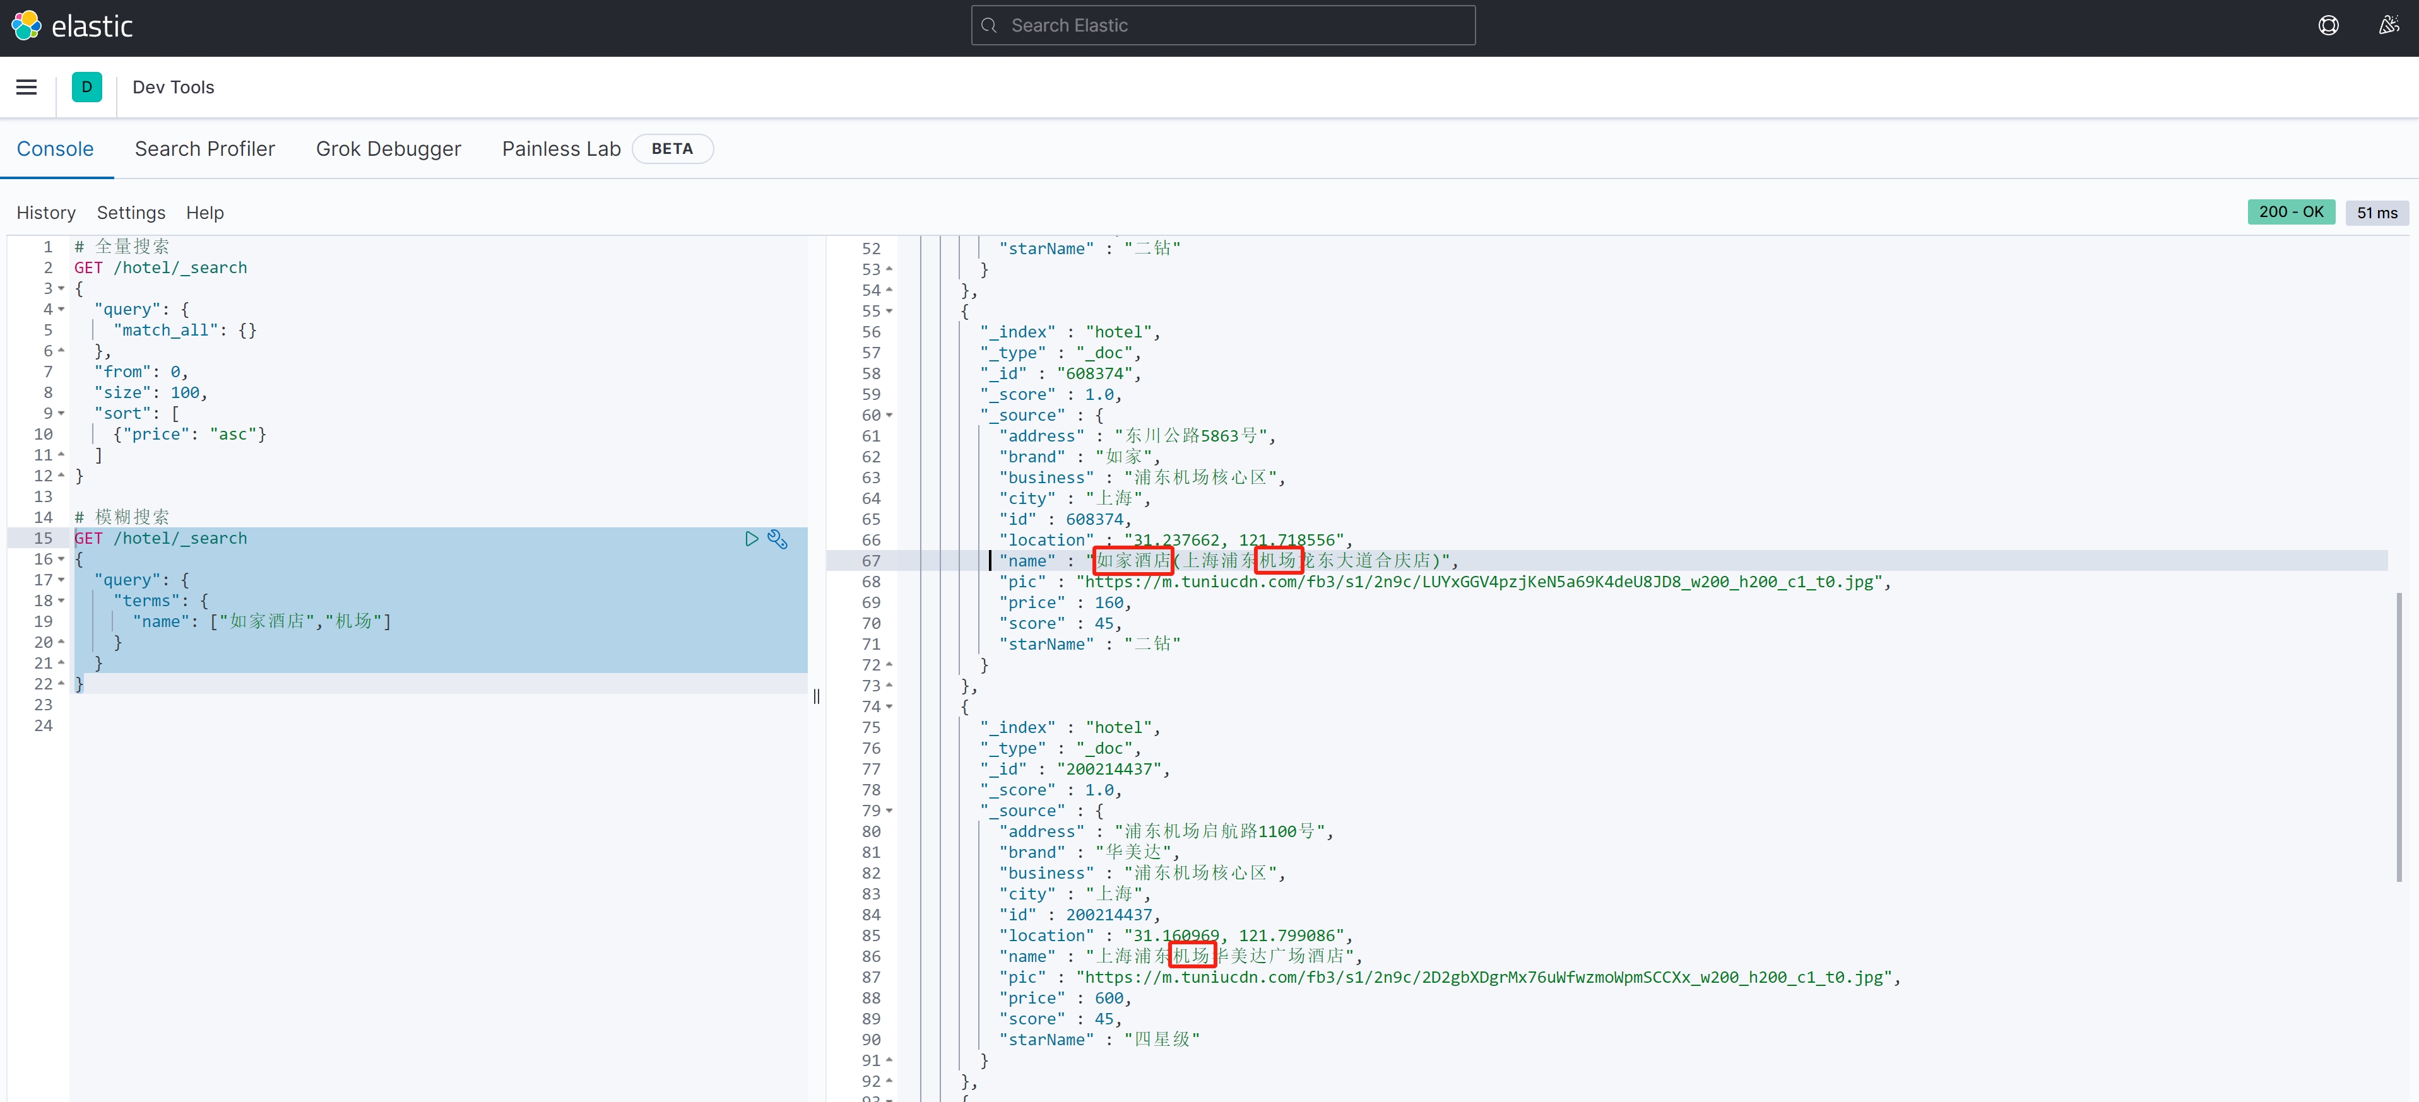The width and height of the screenshot is (2419, 1102).
Task: Fold the hit object at output line 74
Action: point(889,707)
